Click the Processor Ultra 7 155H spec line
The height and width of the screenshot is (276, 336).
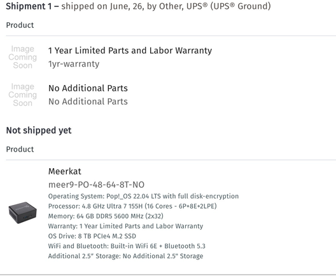(x=132, y=206)
